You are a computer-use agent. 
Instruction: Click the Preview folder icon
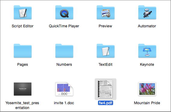point(106,12)
